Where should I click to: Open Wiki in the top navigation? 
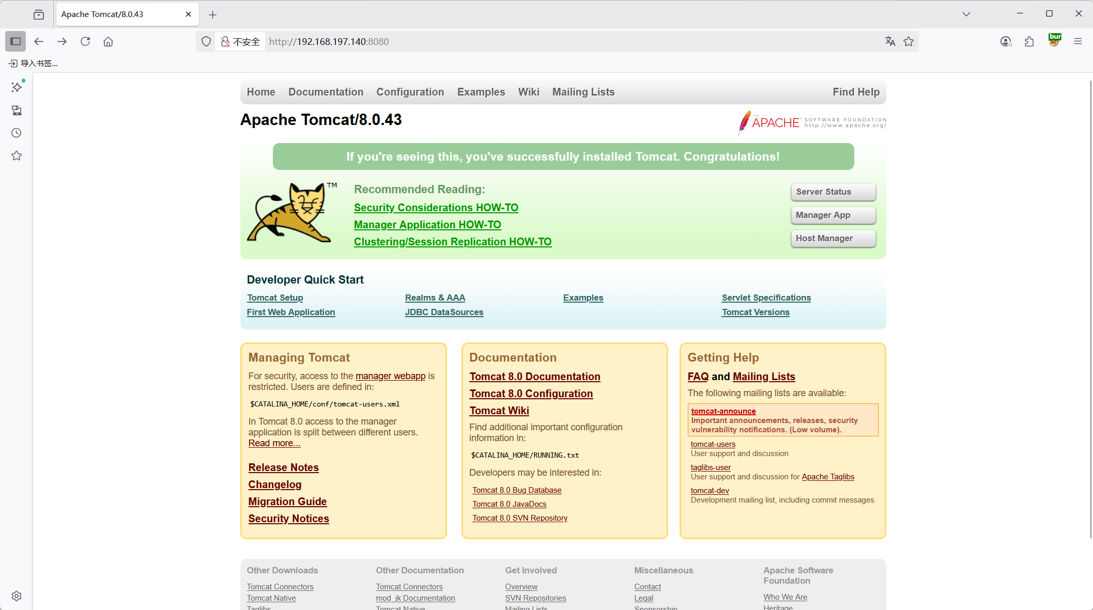pos(529,92)
